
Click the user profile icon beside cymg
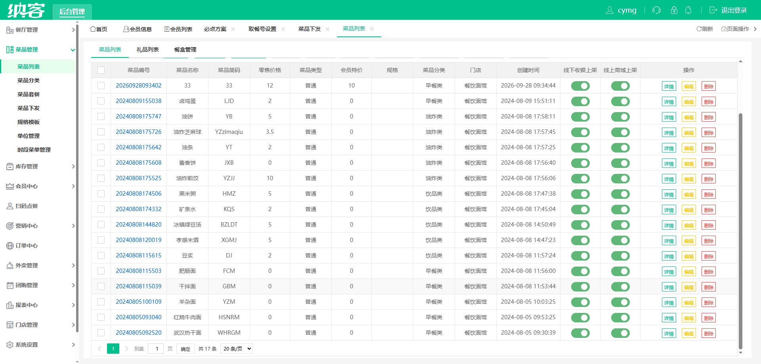[610, 10]
